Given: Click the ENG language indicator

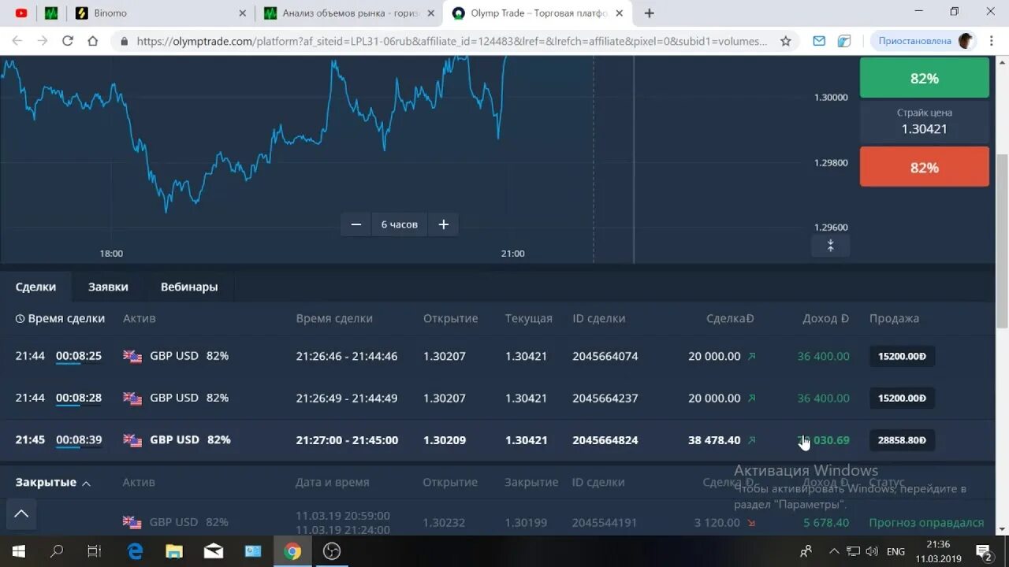Looking at the screenshot, I should click(x=895, y=551).
